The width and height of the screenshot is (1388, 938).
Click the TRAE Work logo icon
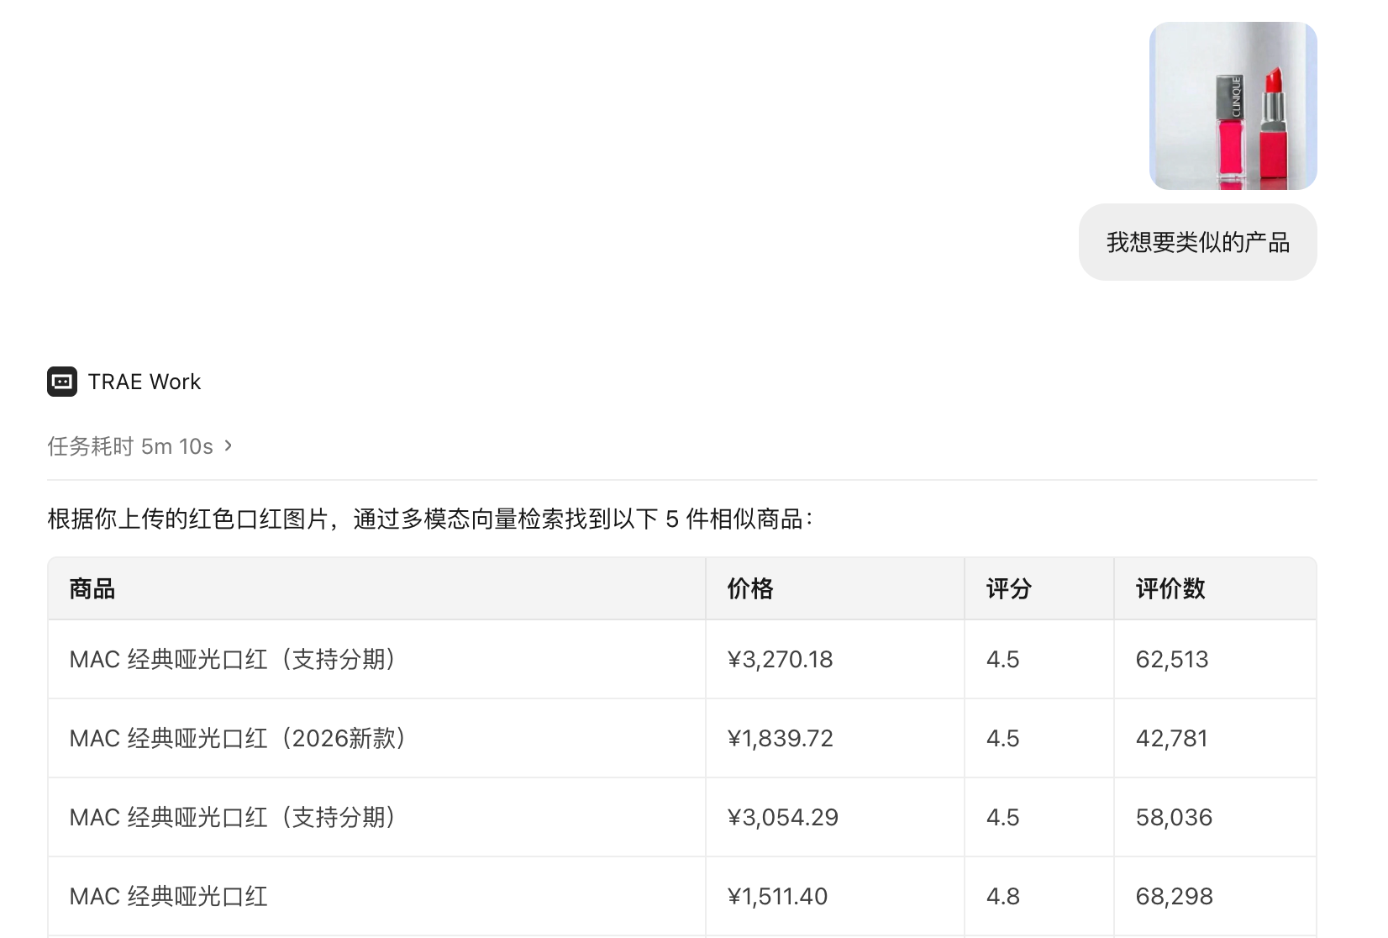point(62,382)
